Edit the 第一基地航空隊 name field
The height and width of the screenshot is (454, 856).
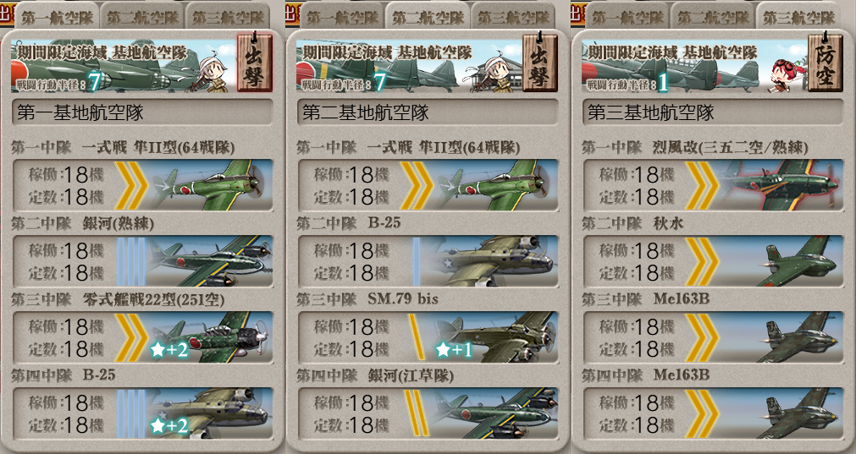coord(142,112)
